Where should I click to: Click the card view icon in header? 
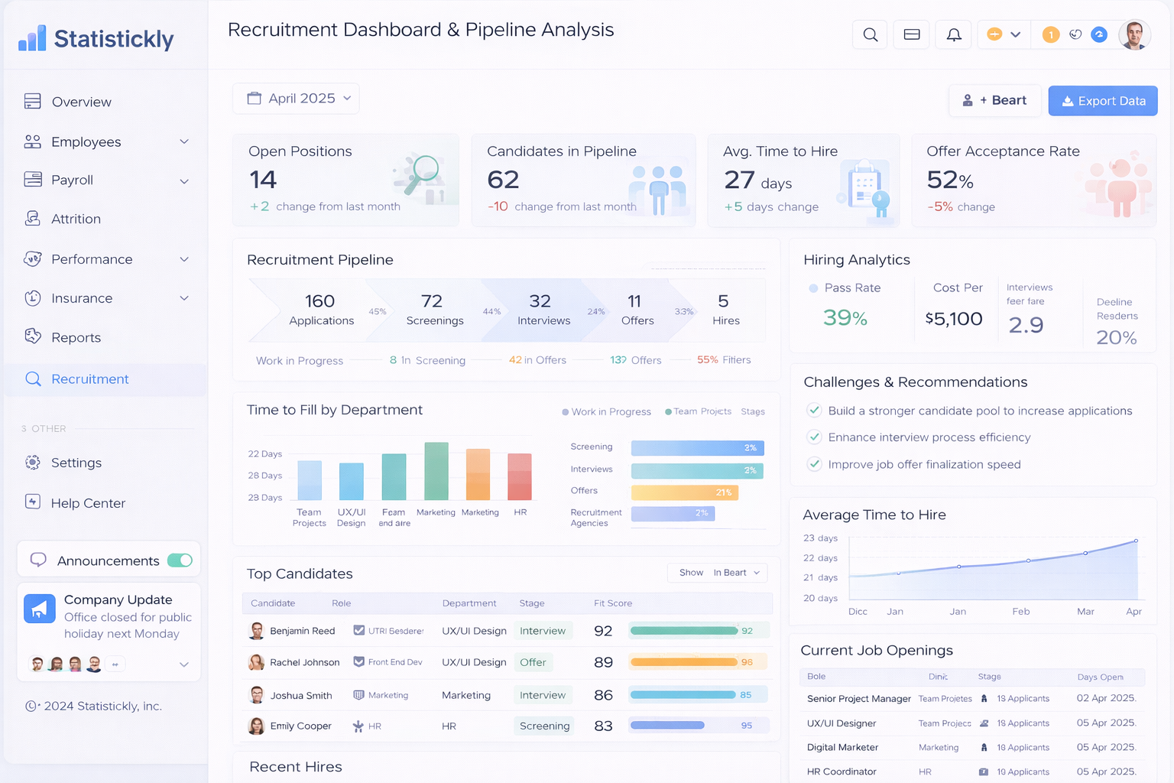pyautogui.click(x=912, y=35)
